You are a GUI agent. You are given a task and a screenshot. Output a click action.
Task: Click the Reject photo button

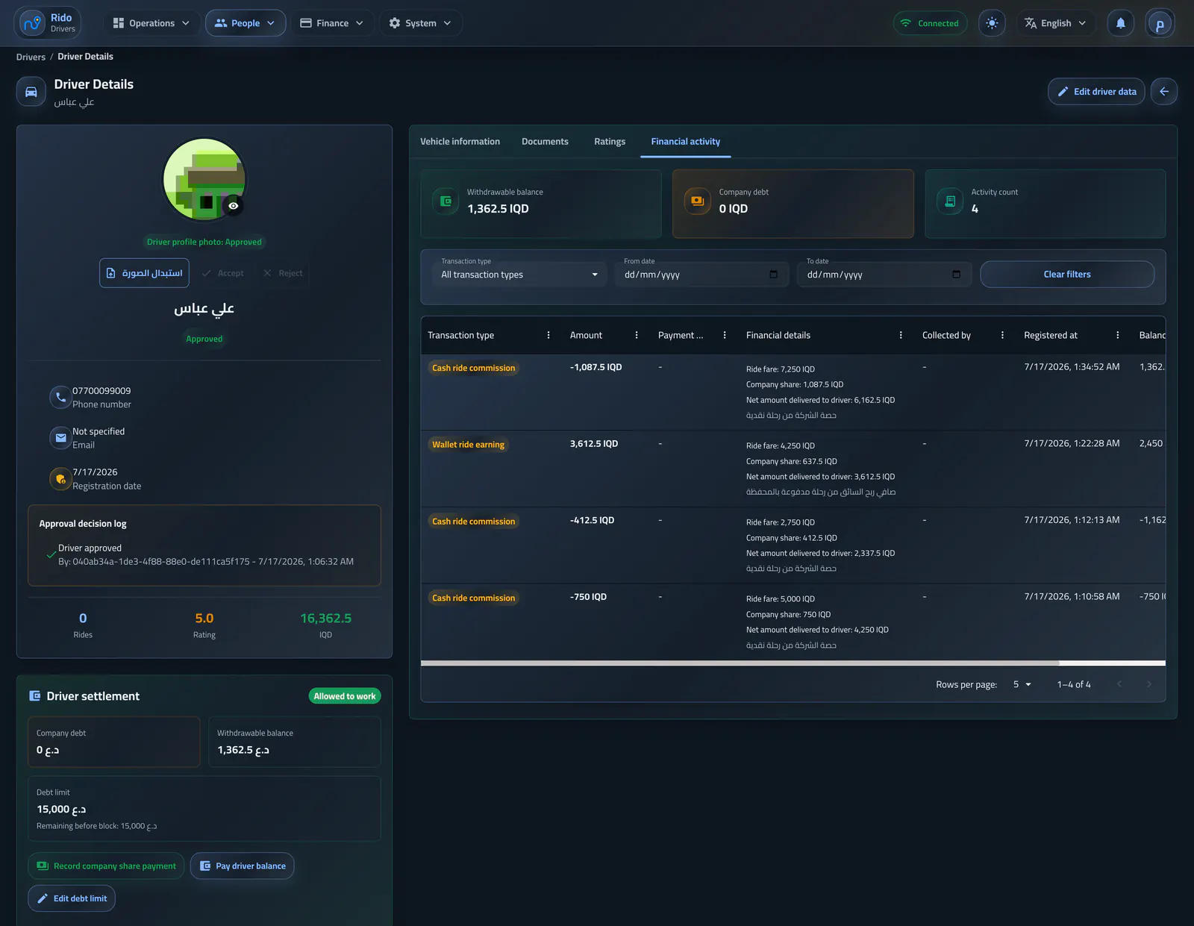283,273
